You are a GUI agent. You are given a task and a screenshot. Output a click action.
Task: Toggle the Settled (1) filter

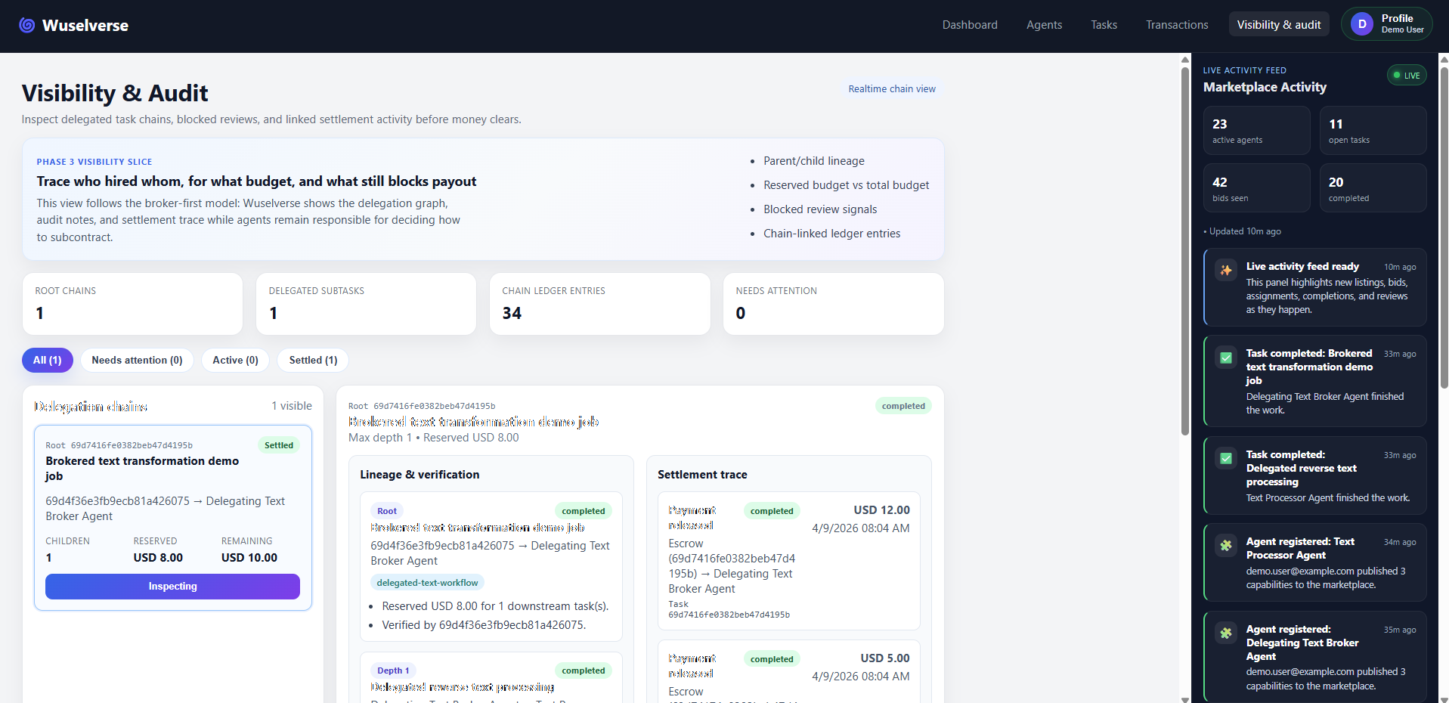tap(312, 360)
